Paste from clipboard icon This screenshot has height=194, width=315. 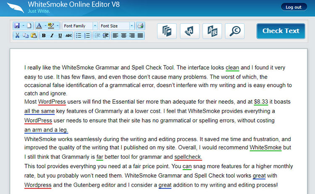coord(34,36)
